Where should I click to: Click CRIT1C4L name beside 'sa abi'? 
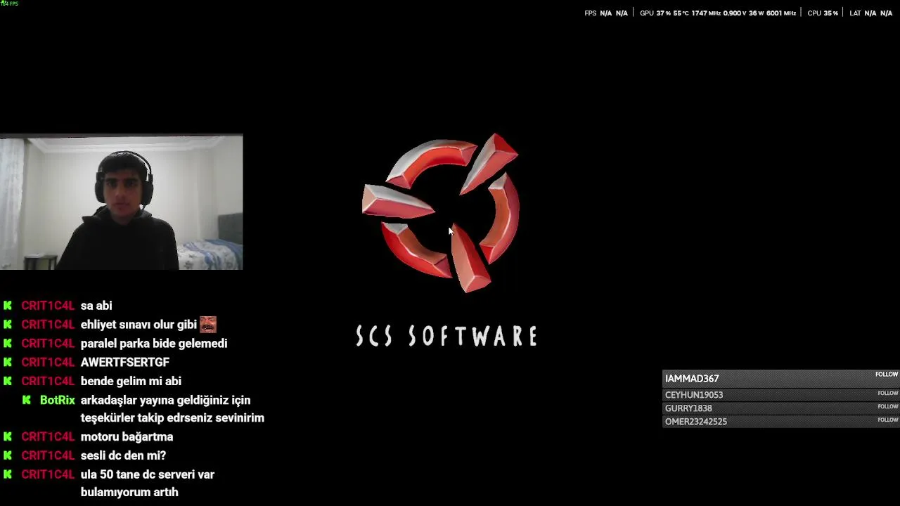coord(48,306)
